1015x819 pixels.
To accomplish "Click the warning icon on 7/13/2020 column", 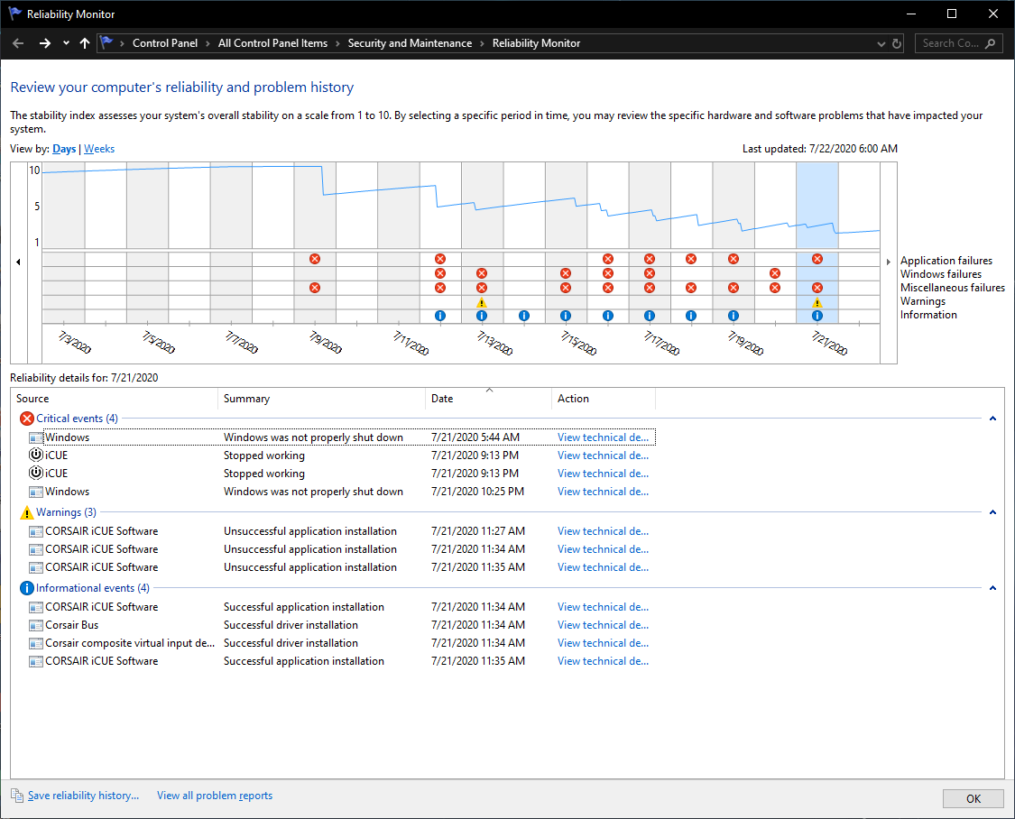I will pos(481,302).
